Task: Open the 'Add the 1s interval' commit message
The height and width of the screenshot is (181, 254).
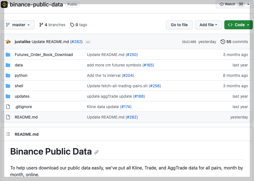Action: pos(104,75)
